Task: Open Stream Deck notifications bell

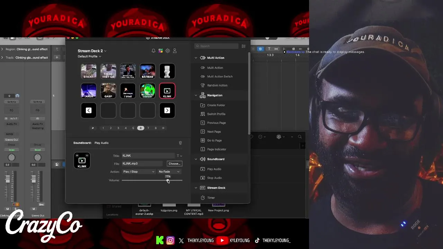Action: point(153,51)
